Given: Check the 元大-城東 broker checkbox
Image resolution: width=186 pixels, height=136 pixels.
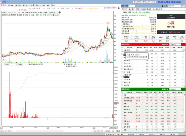Looking at the screenshot, I should pos(122,79).
